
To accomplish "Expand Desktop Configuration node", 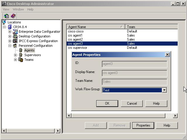I will tap(10, 36).
